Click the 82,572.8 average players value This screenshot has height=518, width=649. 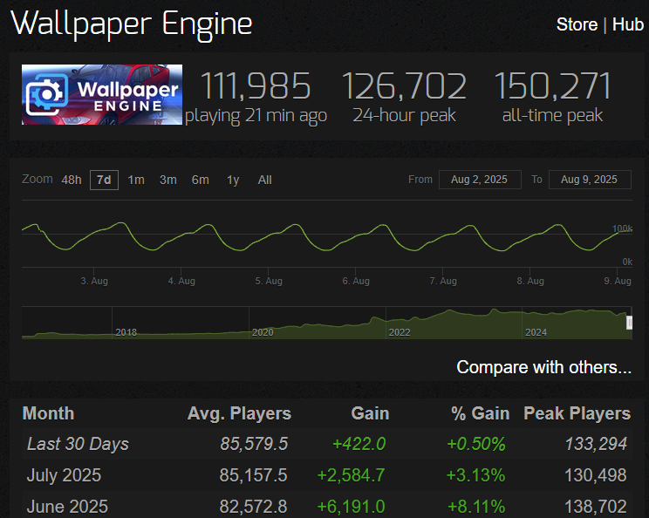[253, 507]
